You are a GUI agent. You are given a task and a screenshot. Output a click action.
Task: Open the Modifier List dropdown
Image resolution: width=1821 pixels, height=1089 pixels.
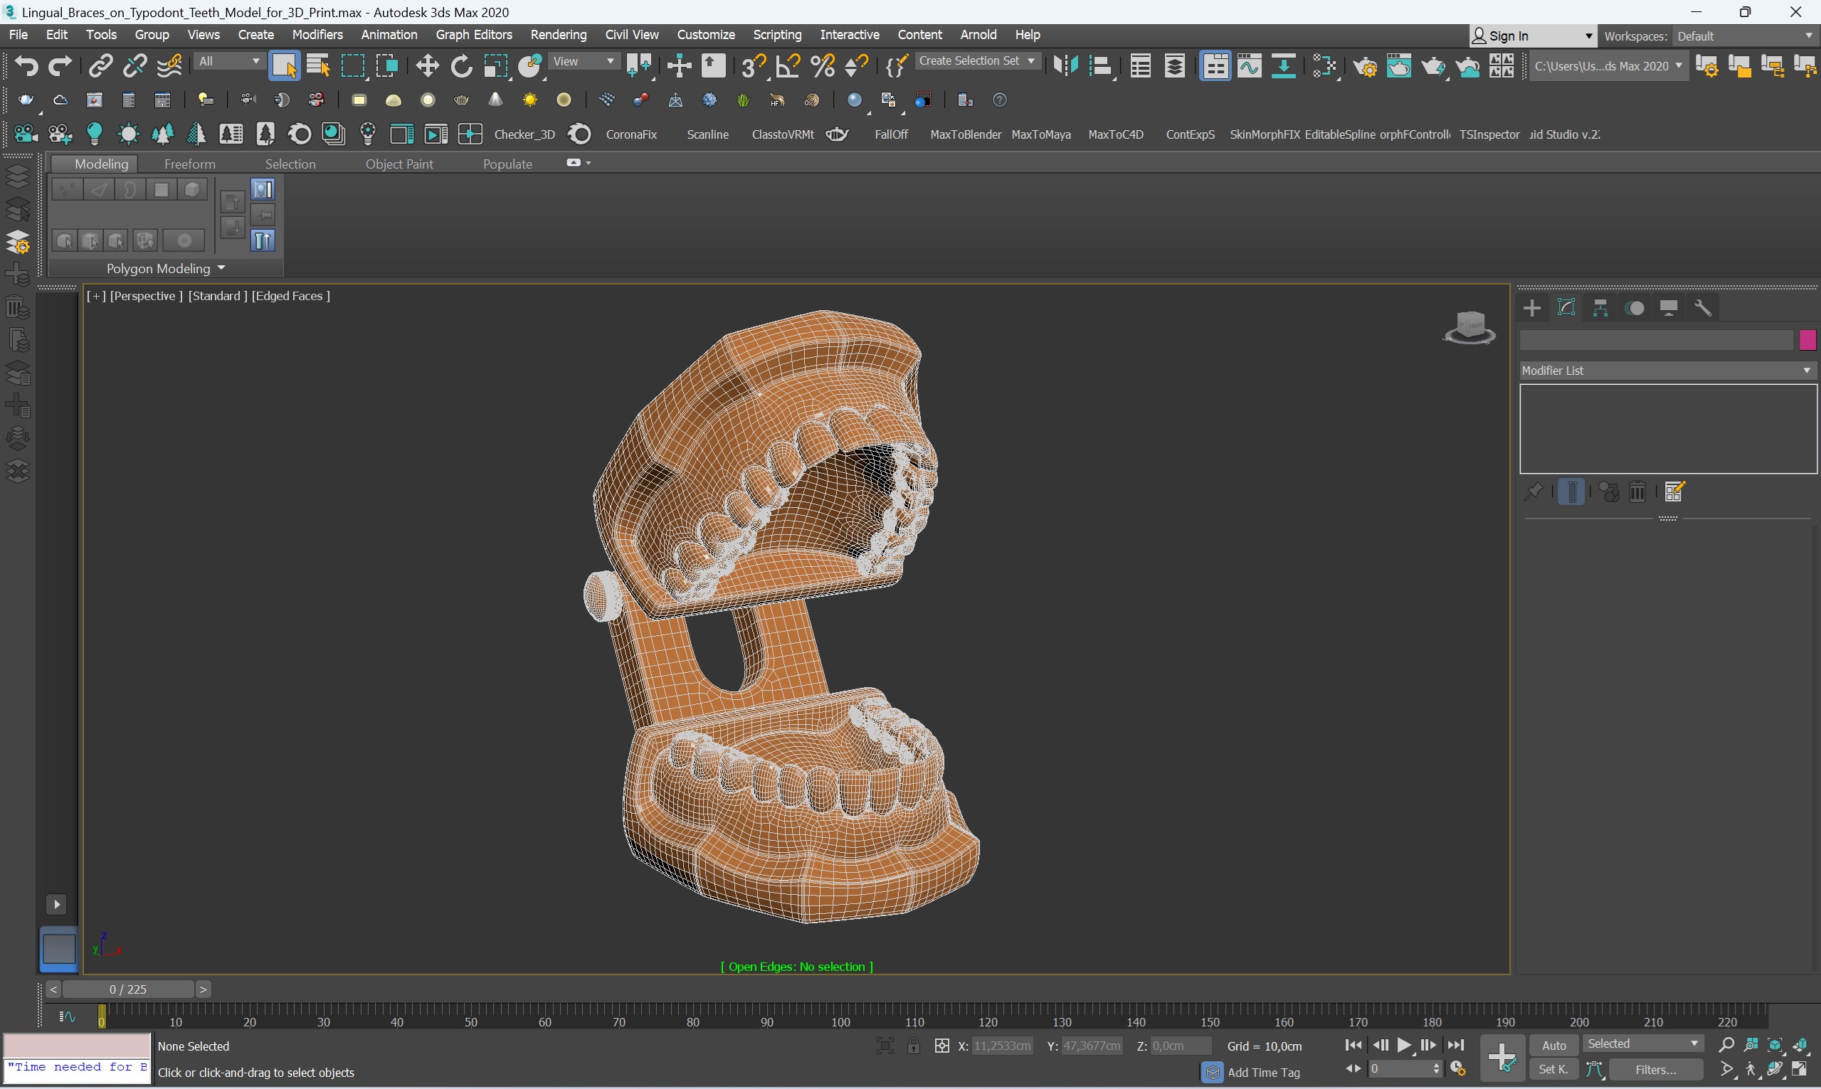[x=1667, y=371]
